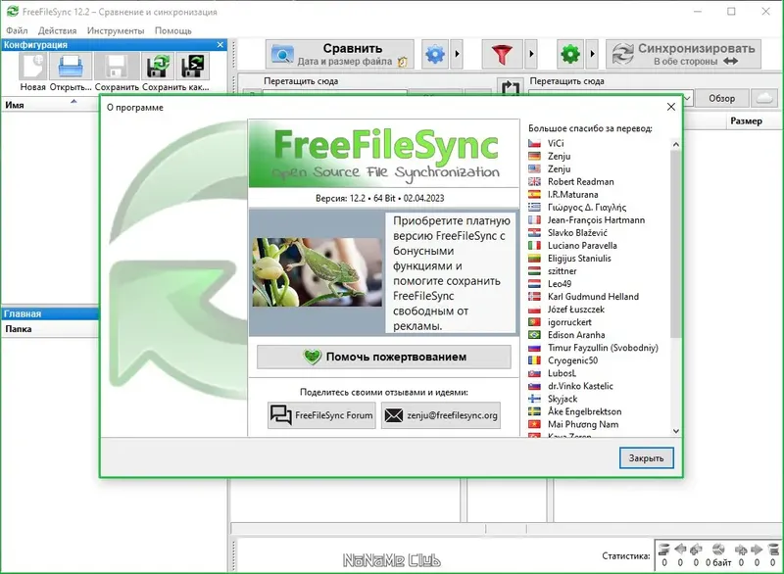Click the Сравнить compare button
Viewport: 784px width, 574px height.
[339, 54]
